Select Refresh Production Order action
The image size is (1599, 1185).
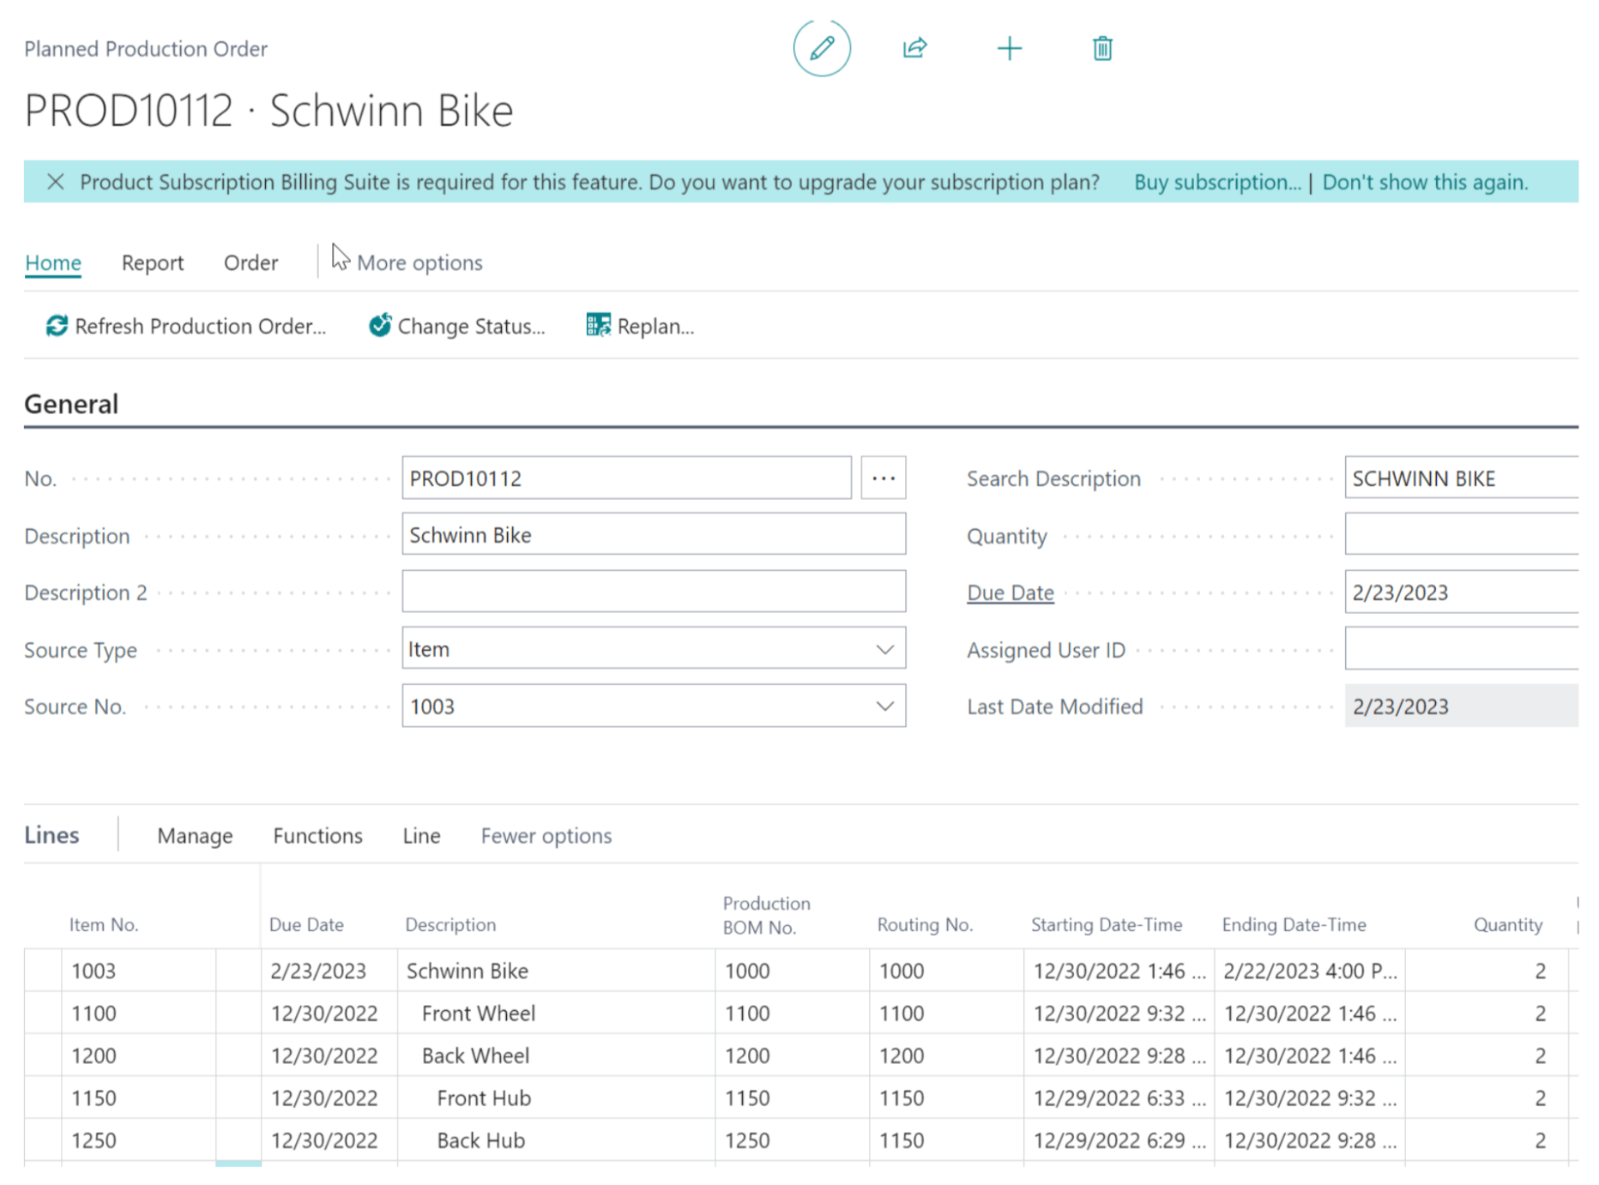(187, 326)
